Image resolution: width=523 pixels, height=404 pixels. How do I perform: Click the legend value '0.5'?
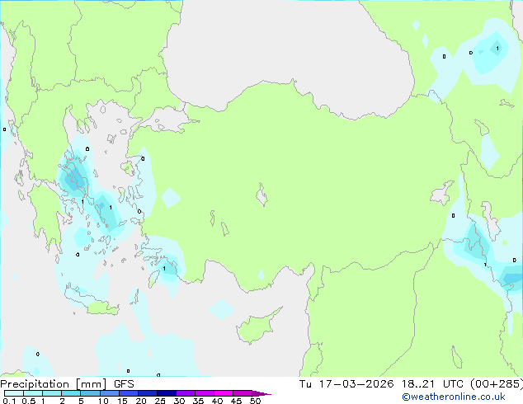(x=29, y=401)
